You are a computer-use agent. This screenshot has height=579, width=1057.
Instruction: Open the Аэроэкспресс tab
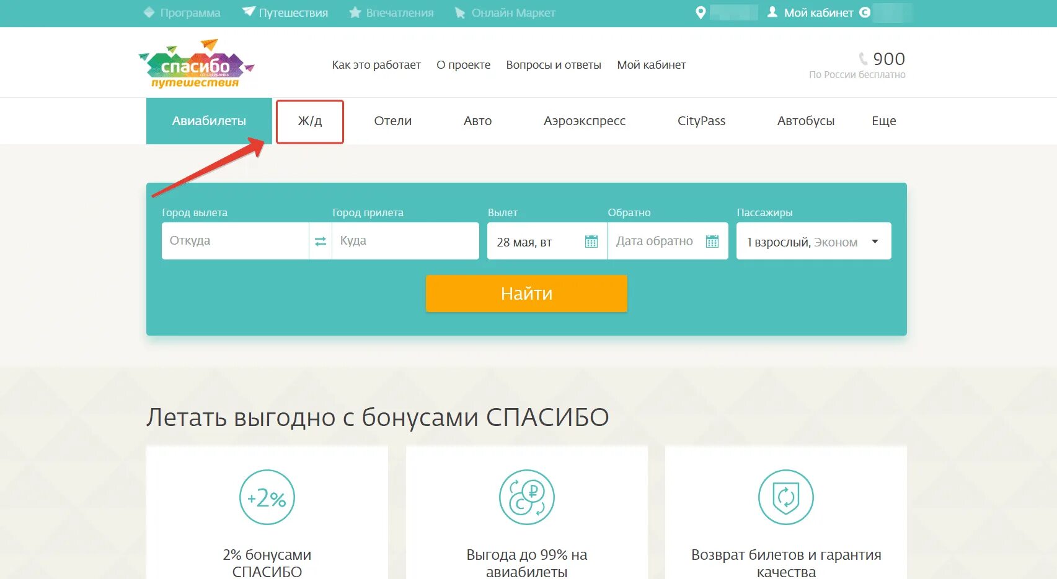coord(585,121)
